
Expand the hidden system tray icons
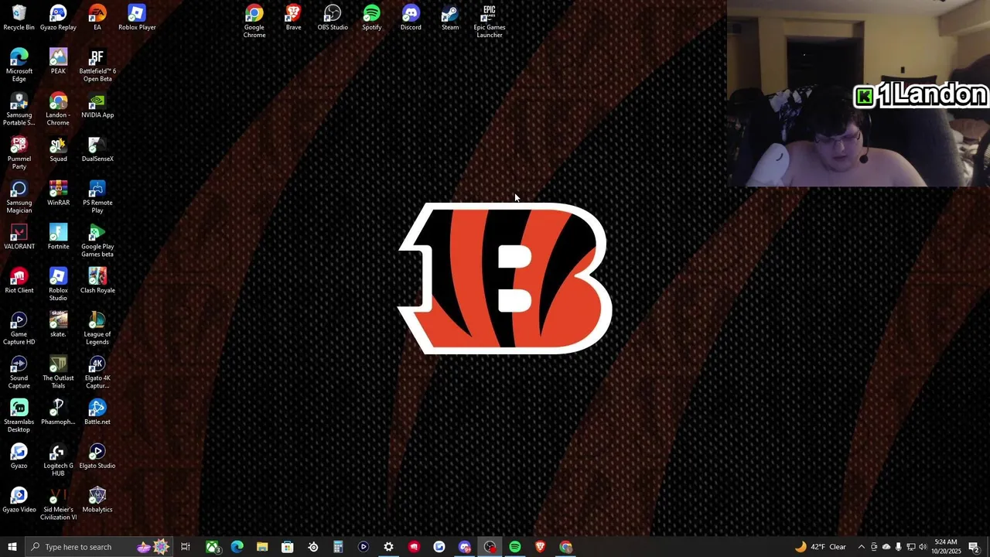861,547
